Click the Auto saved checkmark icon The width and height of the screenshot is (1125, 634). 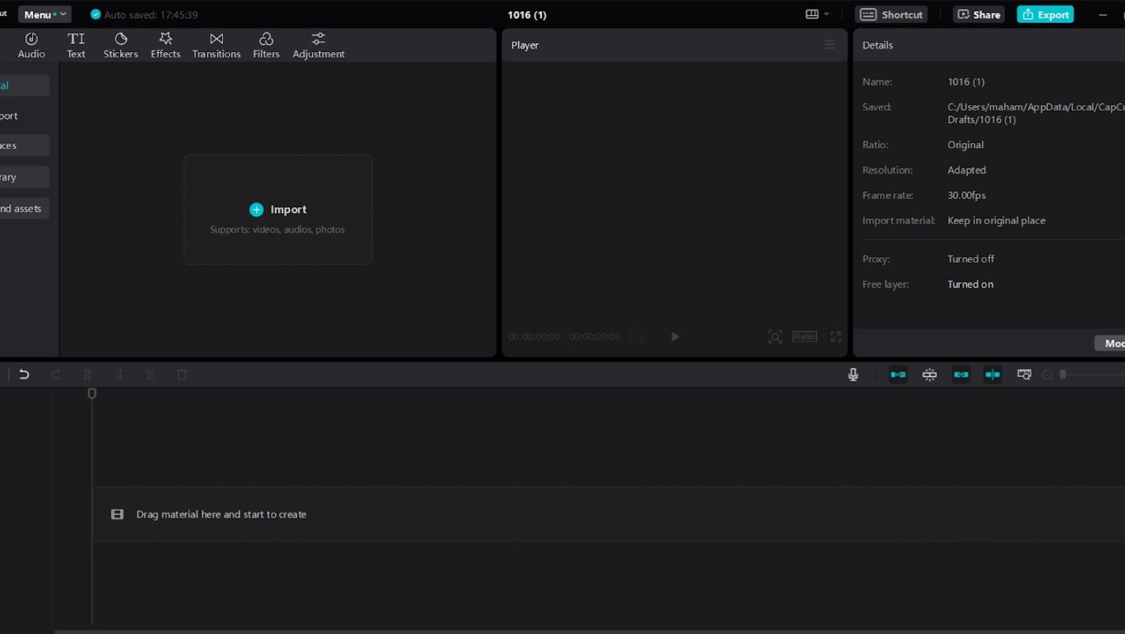96,14
